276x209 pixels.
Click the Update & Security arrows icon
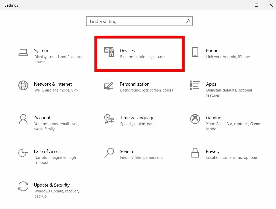[x=23, y=186]
